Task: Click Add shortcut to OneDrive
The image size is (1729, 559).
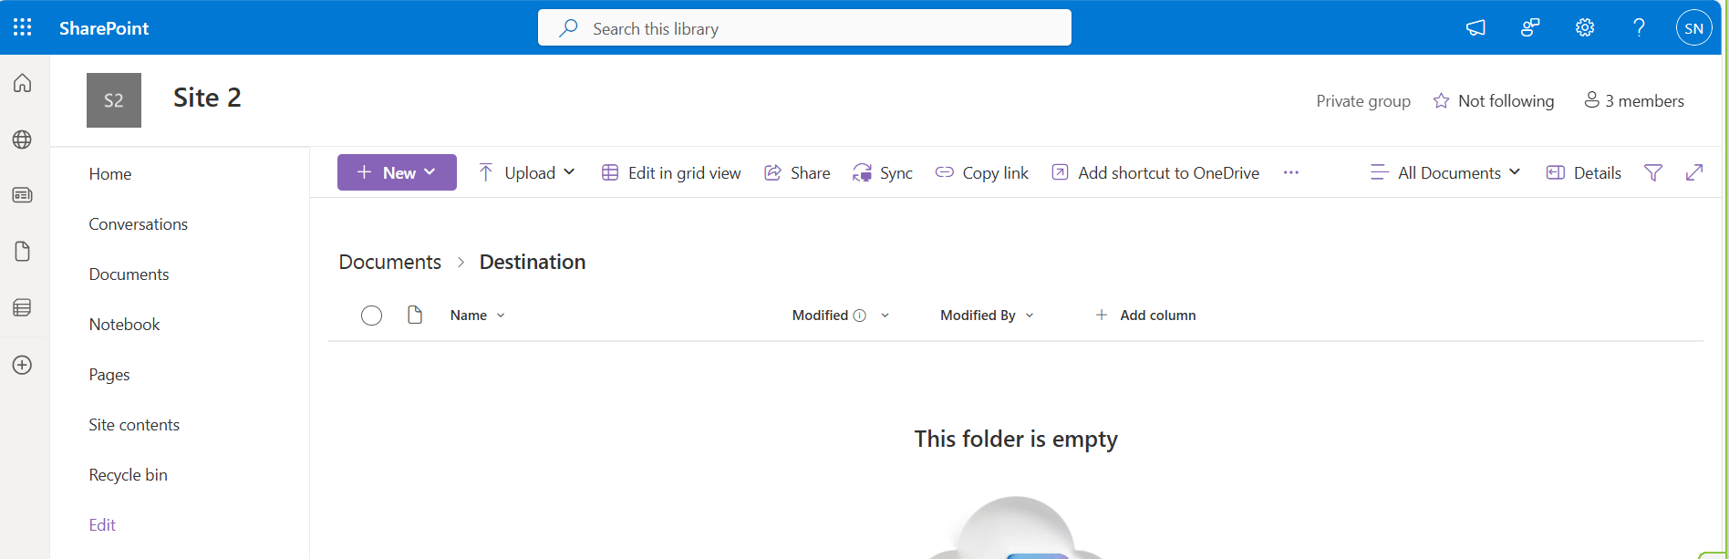Action: point(1155,172)
